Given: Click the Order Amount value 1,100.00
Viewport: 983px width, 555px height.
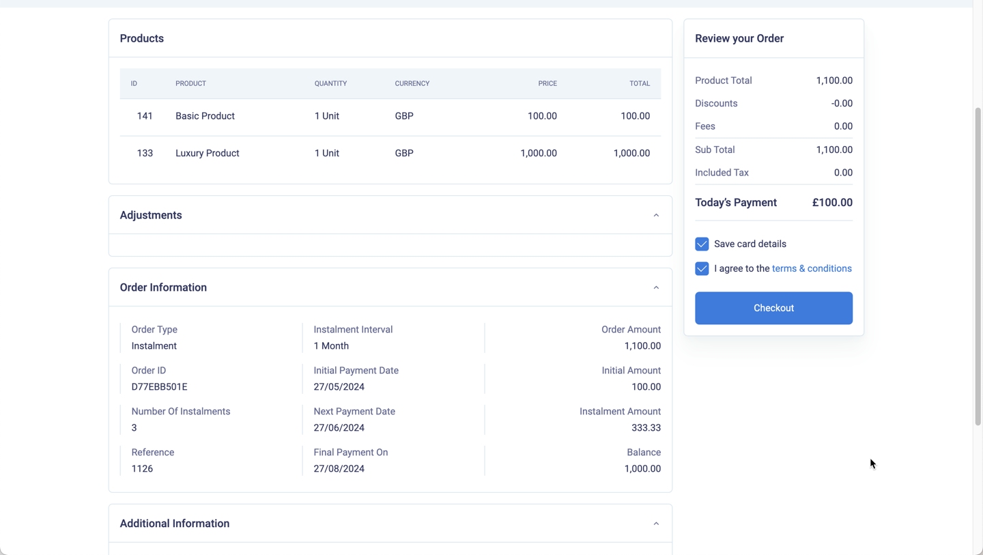Looking at the screenshot, I should tap(642, 345).
